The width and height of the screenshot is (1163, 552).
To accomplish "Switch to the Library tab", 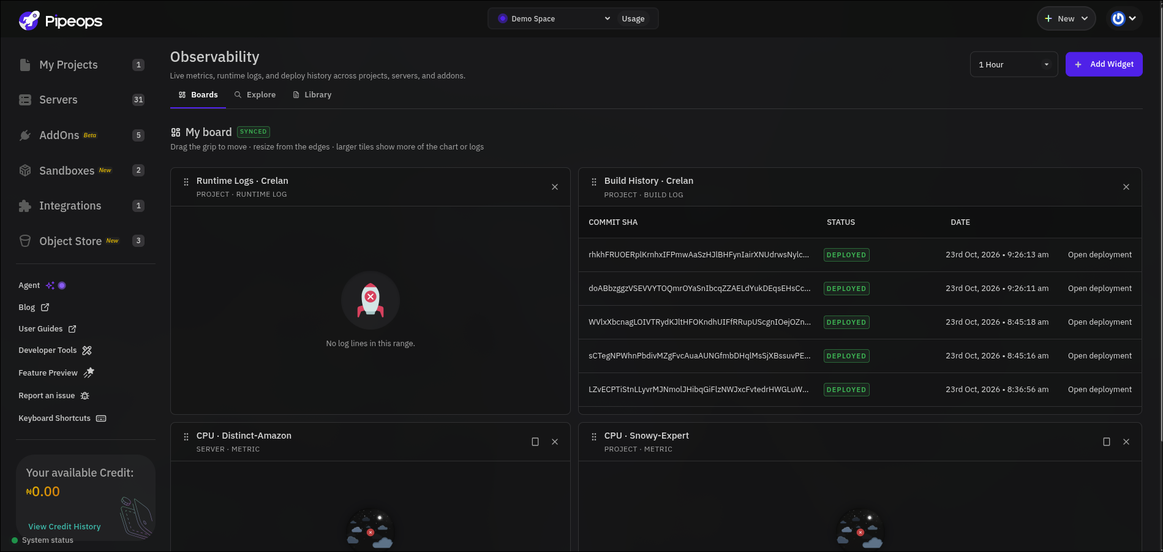I will 312,95.
